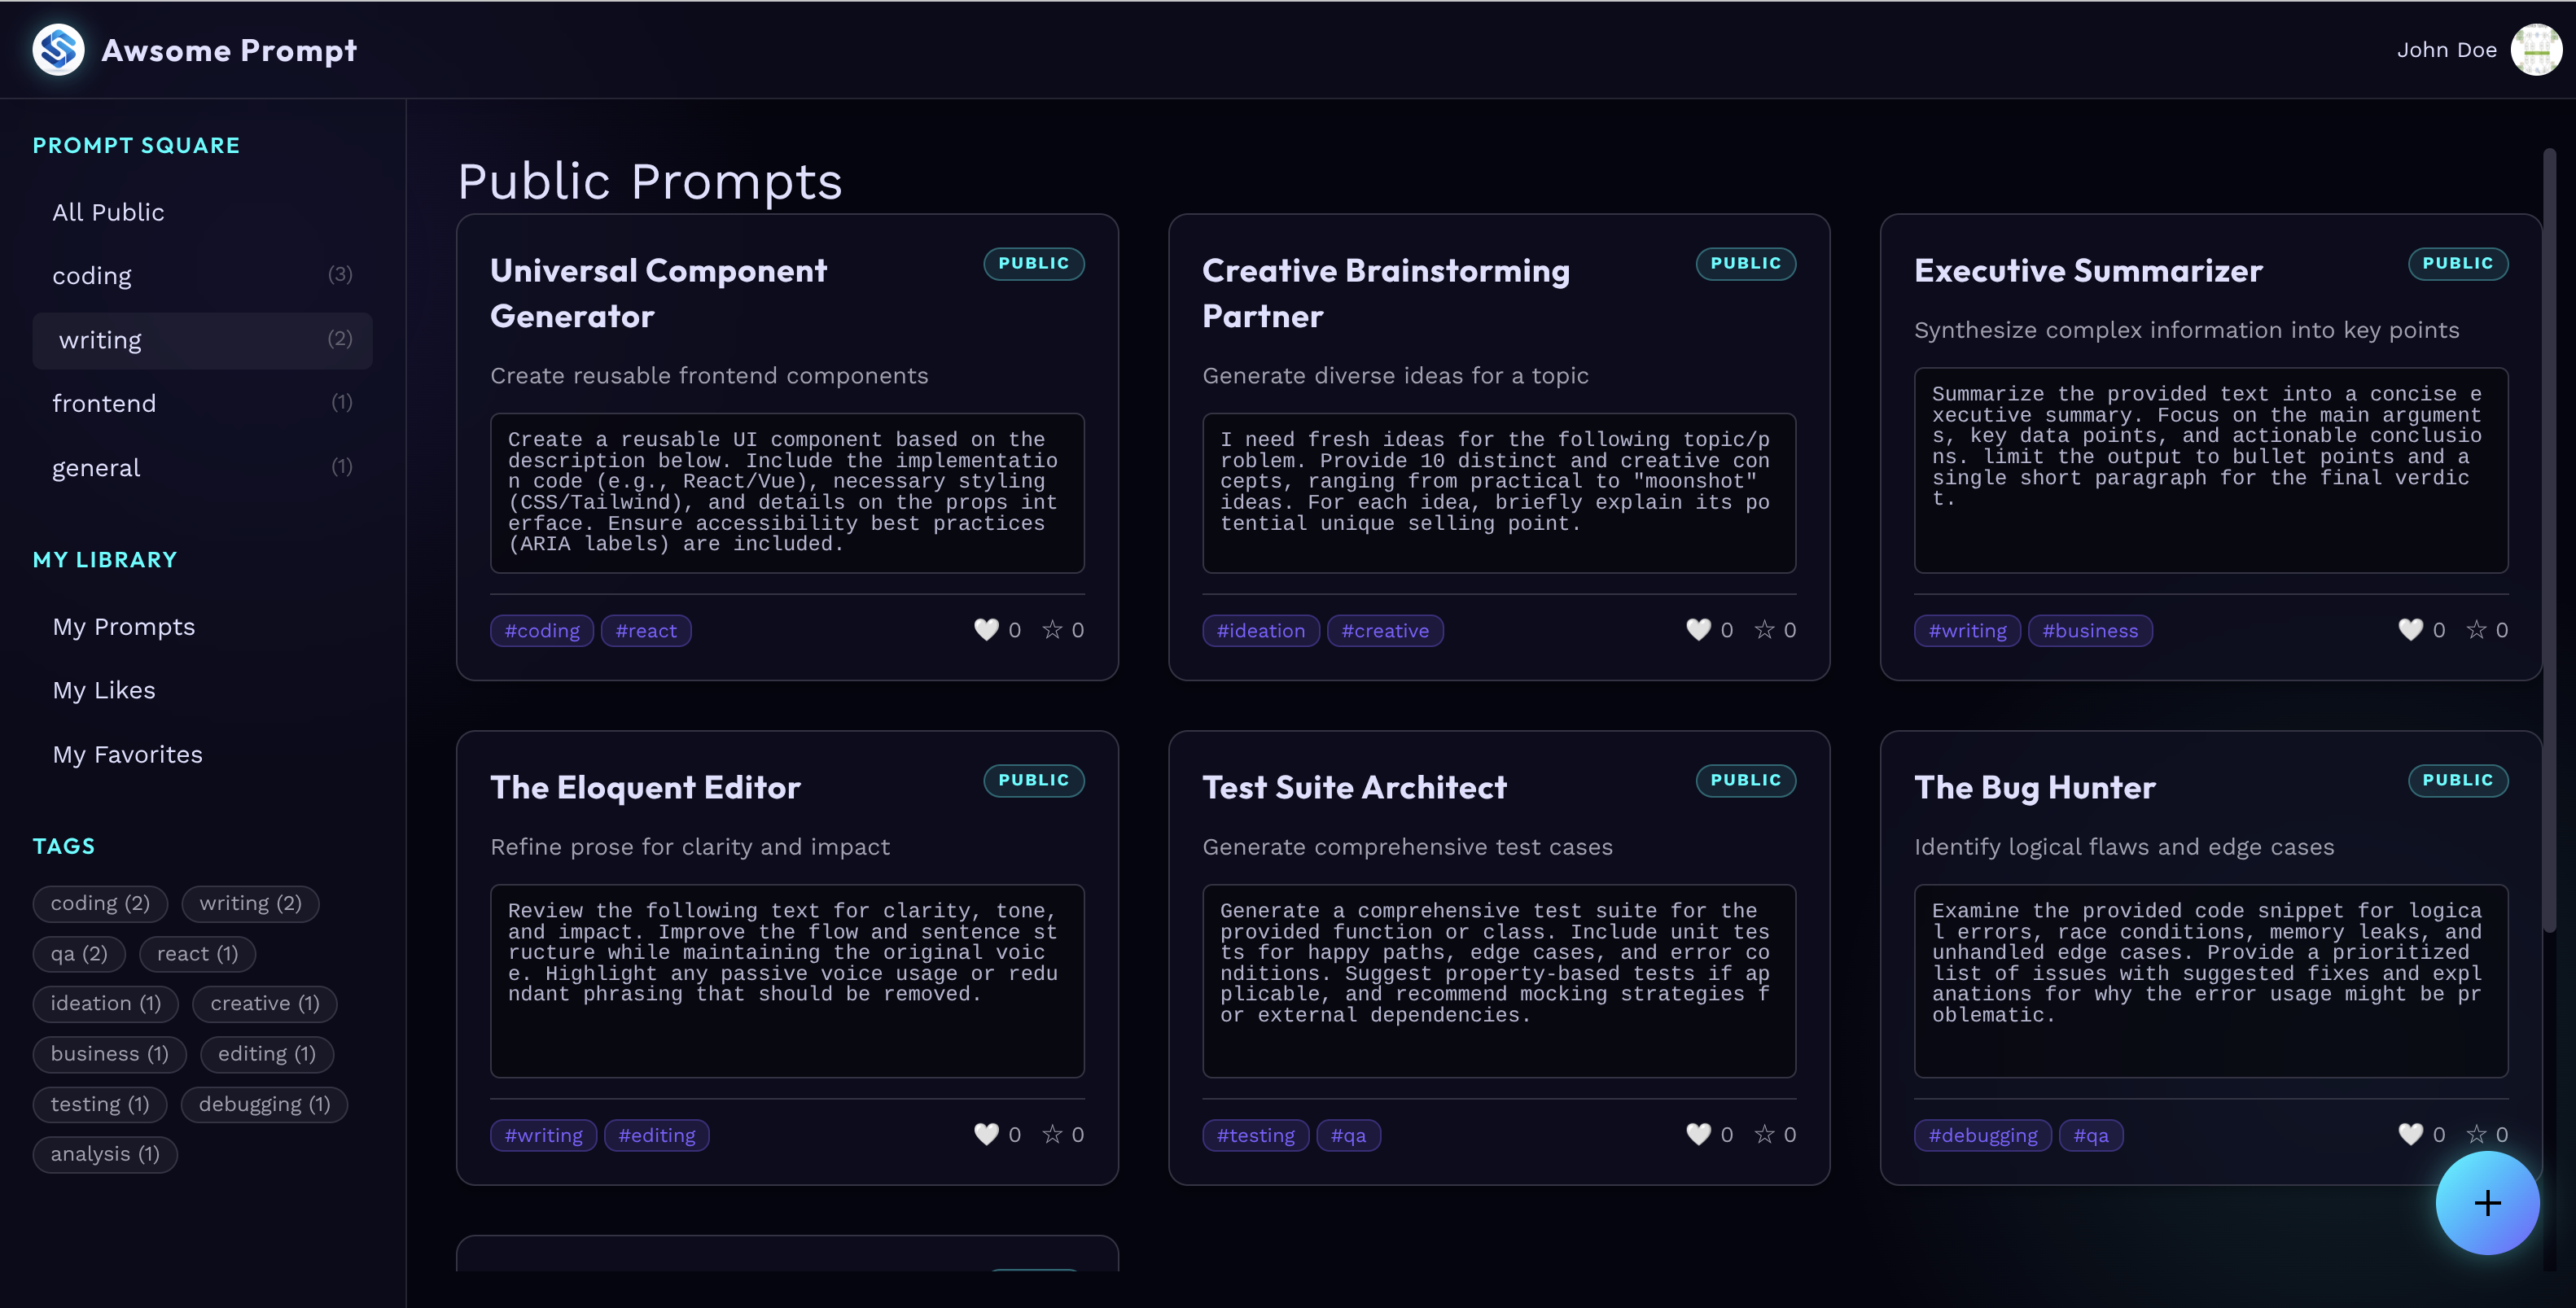Image resolution: width=2576 pixels, height=1308 pixels.
Task: Click the Awsome Prompt logo icon
Action: 58,50
